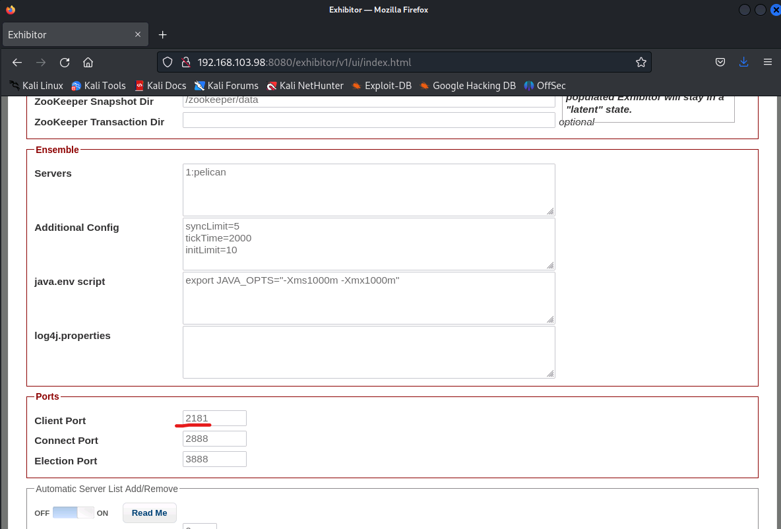Click the log4j.properties textarea resize handle
The width and height of the screenshot is (781, 529).
[550, 373]
